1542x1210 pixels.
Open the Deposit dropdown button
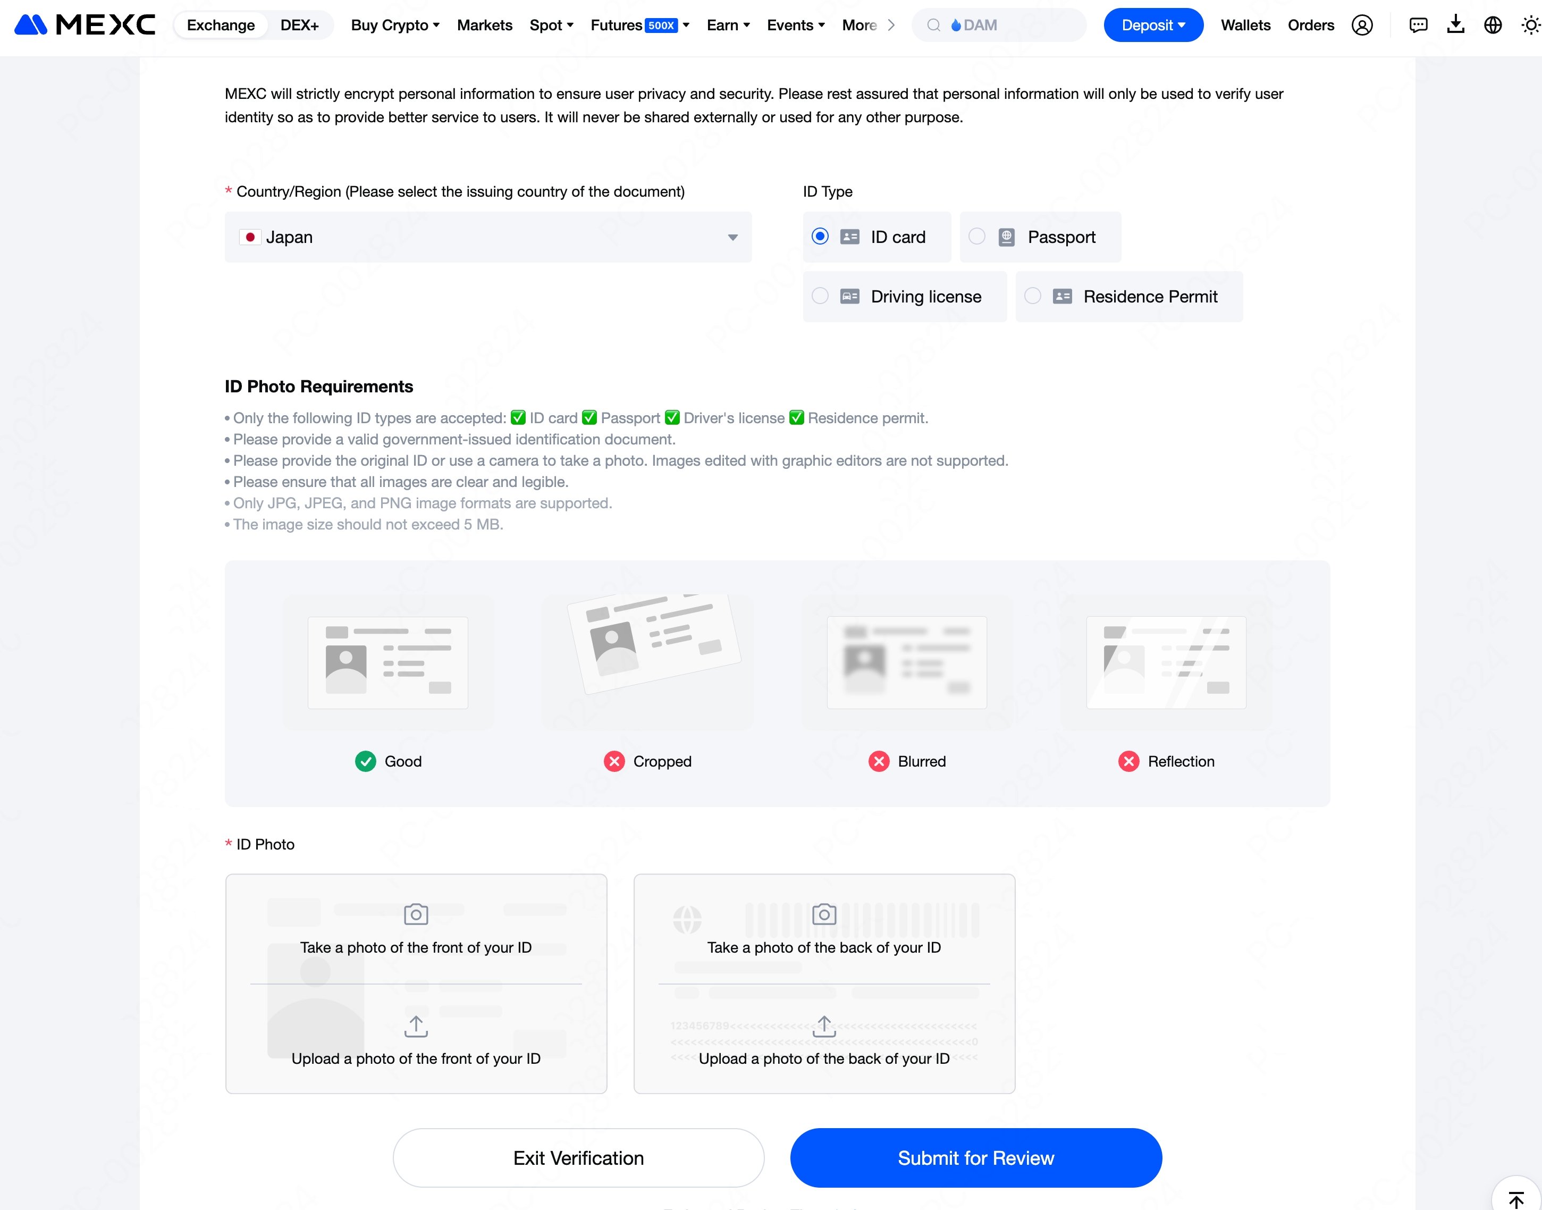tap(1152, 26)
